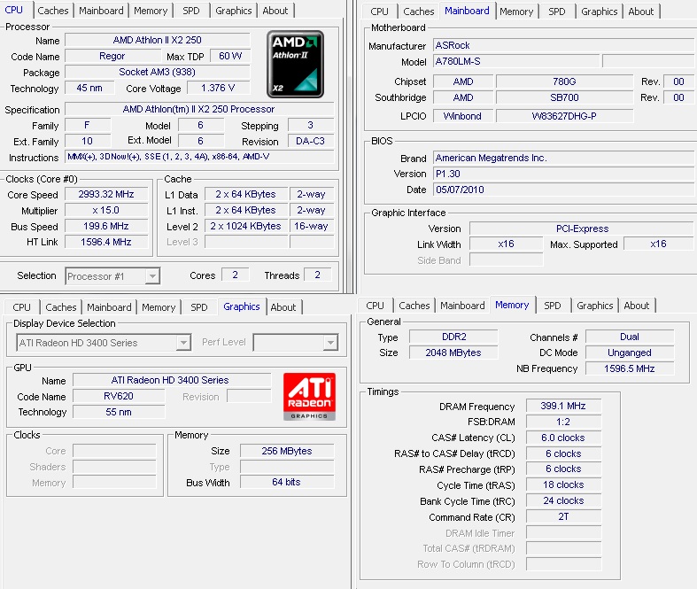Switch to the About tab above the Motherboard section
Screen dimensions: 697x589
641,12
